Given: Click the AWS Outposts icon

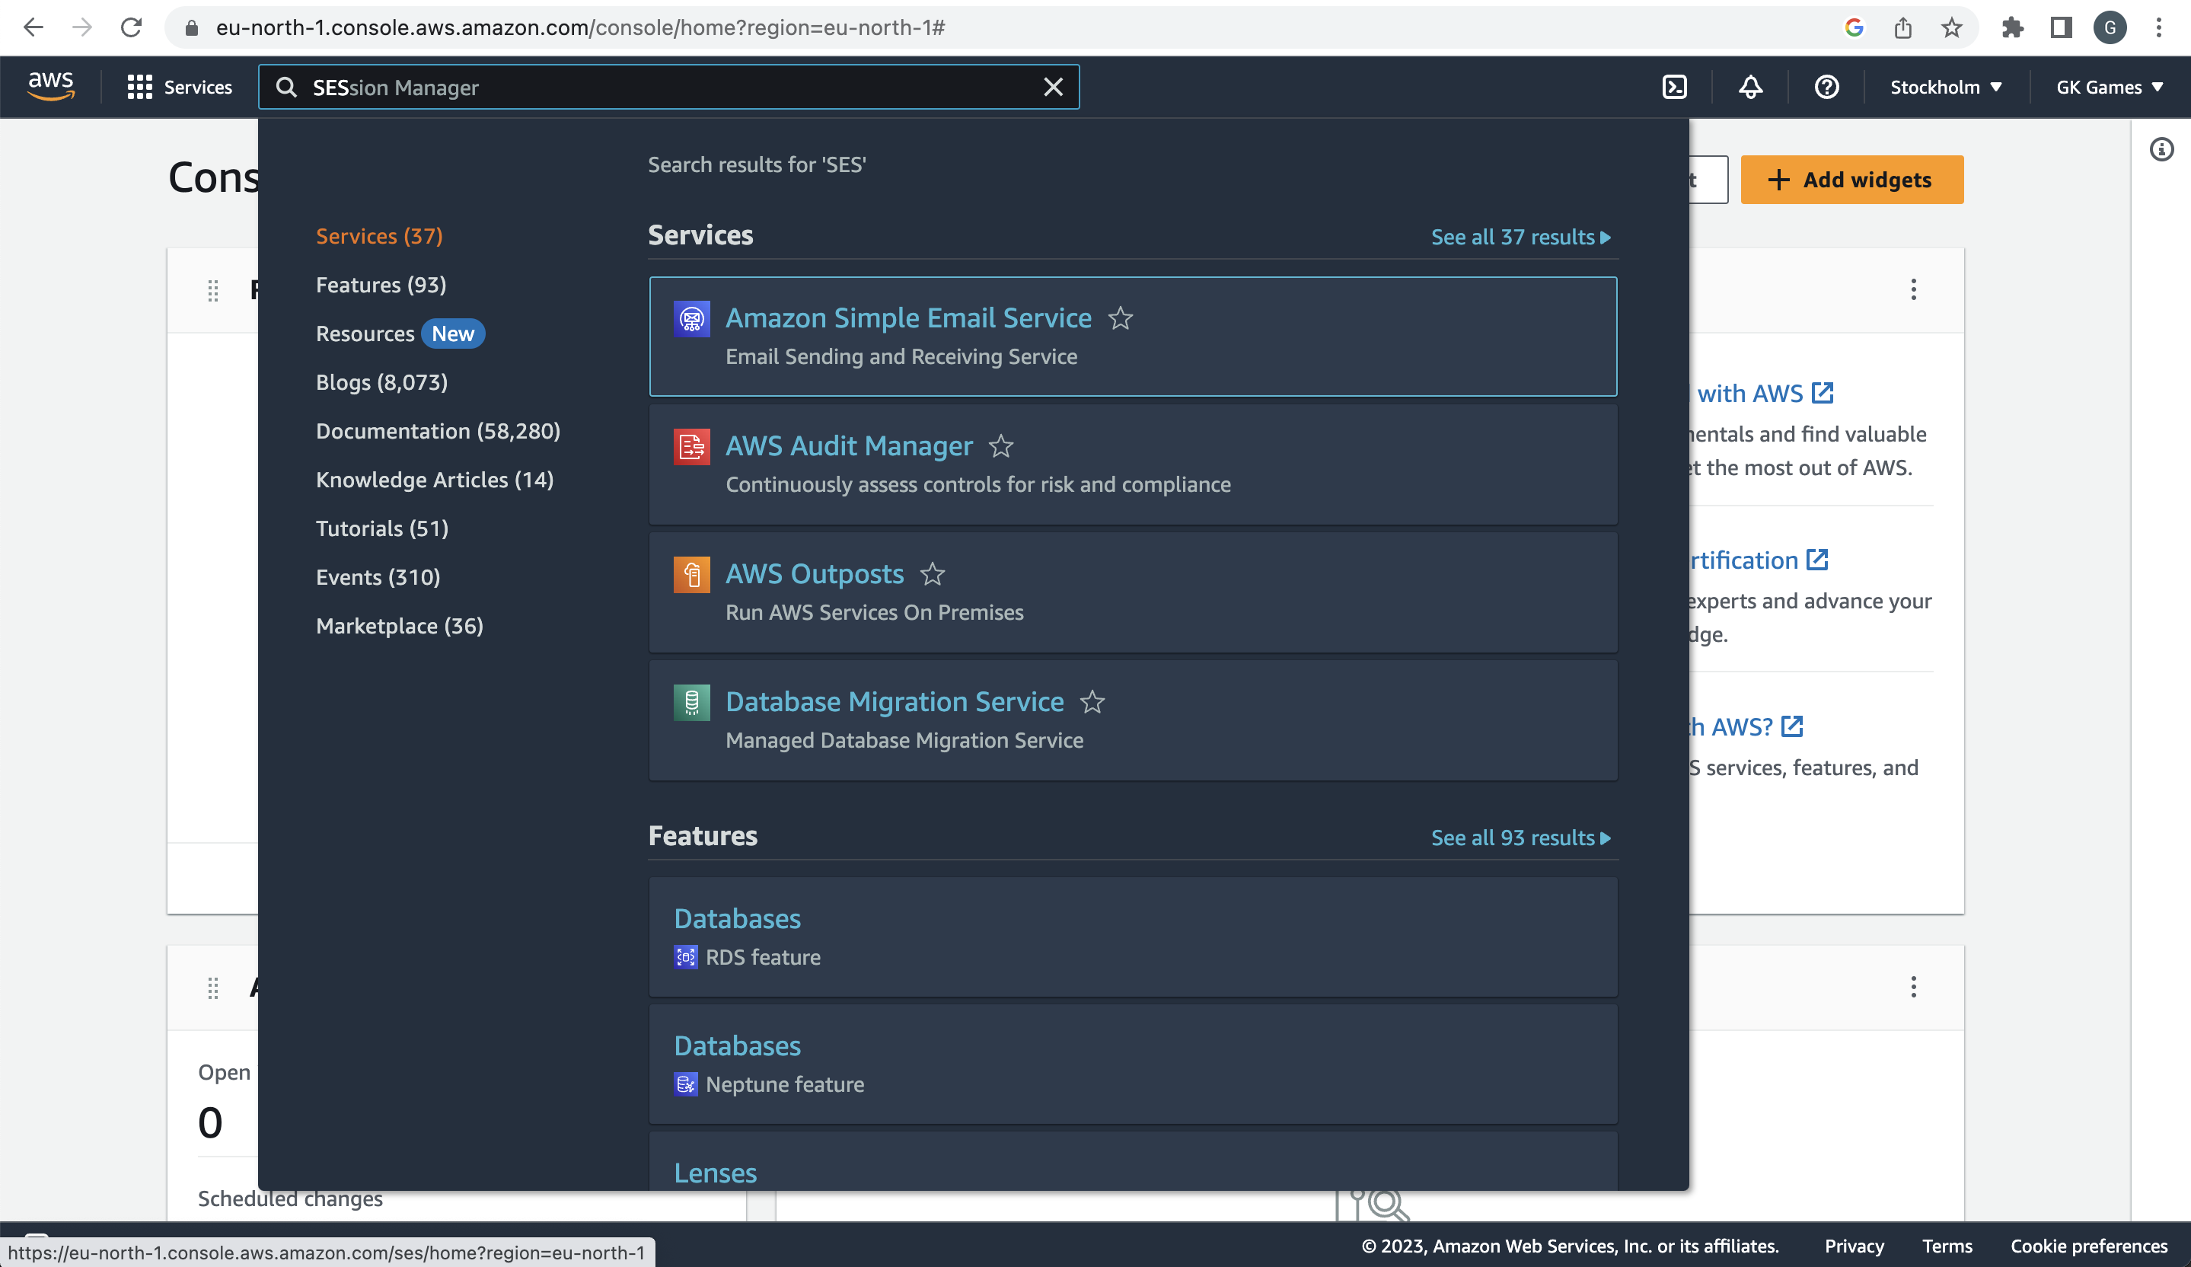Looking at the screenshot, I should point(691,574).
